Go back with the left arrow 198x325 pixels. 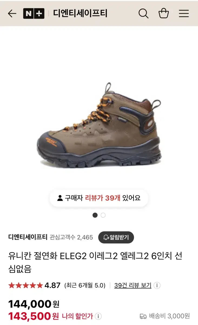12,14
